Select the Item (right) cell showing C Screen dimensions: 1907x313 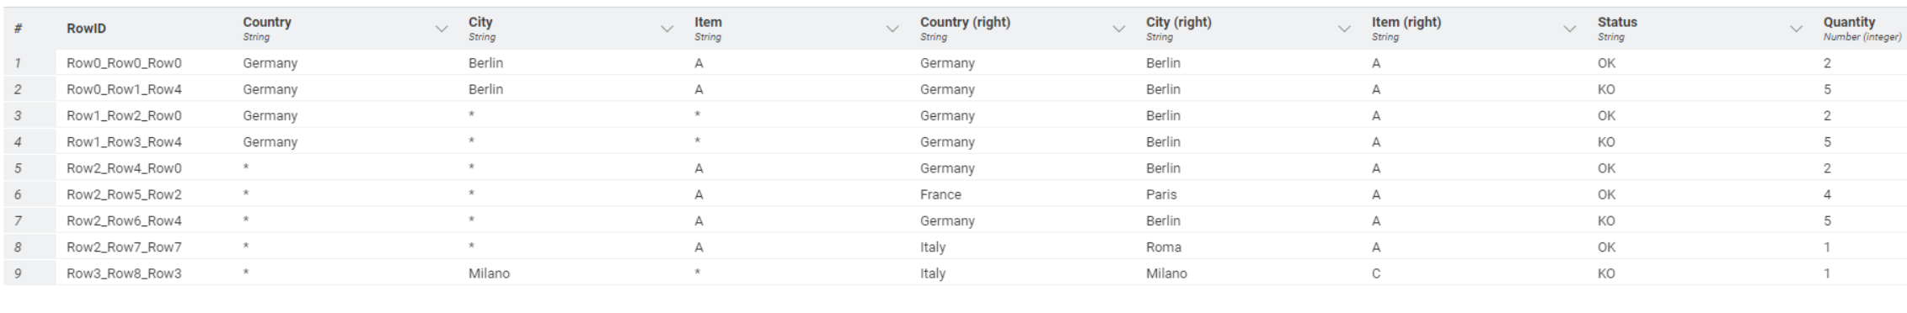click(1376, 273)
